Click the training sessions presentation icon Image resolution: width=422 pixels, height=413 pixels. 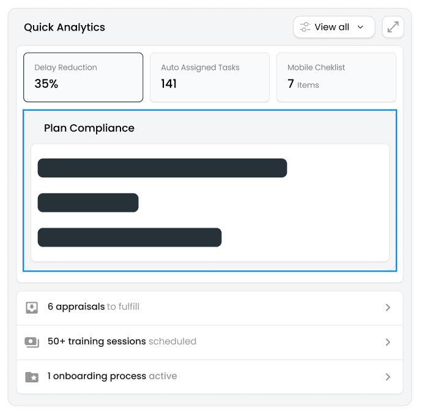click(x=32, y=342)
